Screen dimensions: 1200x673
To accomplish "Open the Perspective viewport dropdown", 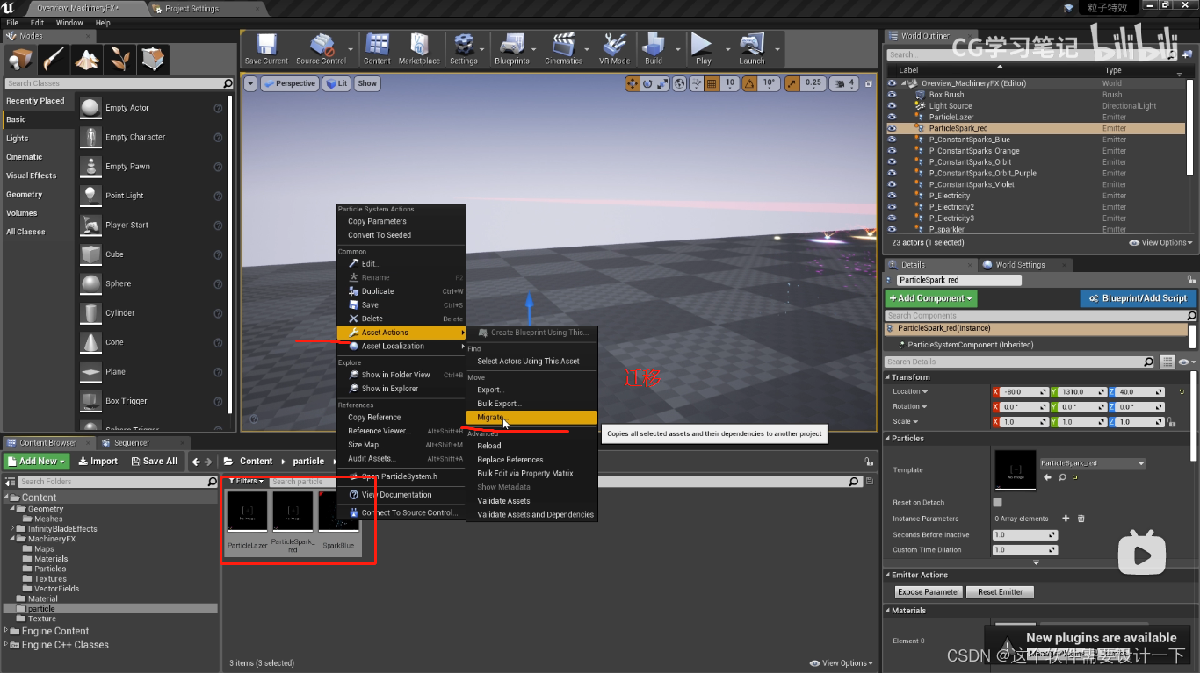I will 290,83.
